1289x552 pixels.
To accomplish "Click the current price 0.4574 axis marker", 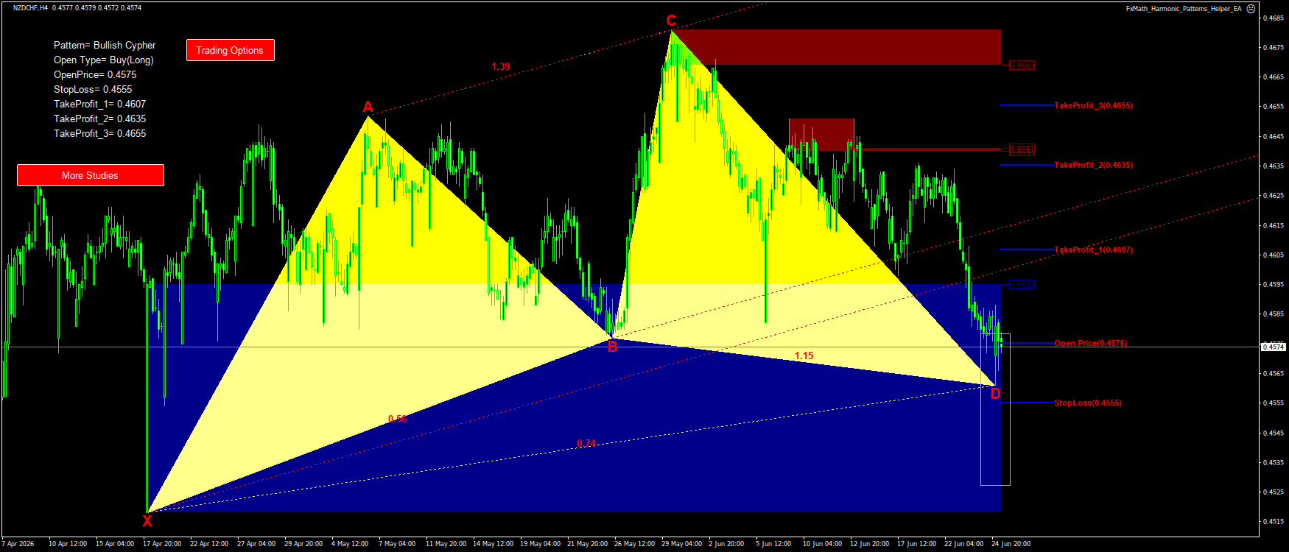I will pos(1274,347).
